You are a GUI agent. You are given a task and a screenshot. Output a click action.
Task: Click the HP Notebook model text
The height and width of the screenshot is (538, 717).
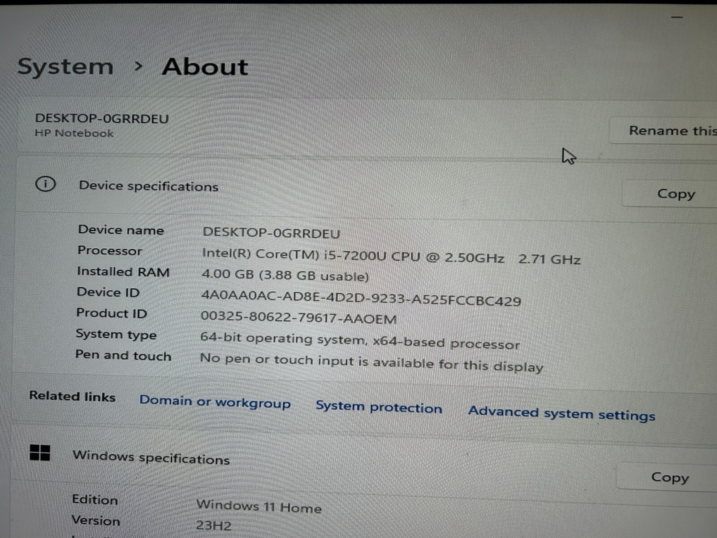pos(74,133)
